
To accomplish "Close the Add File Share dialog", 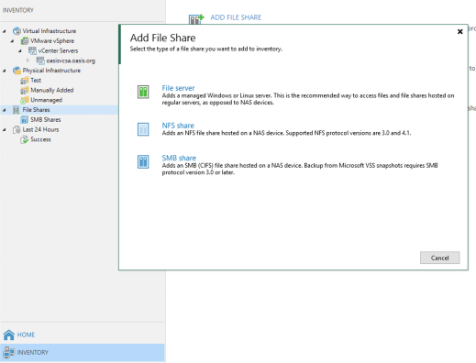I will click(459, 31).
